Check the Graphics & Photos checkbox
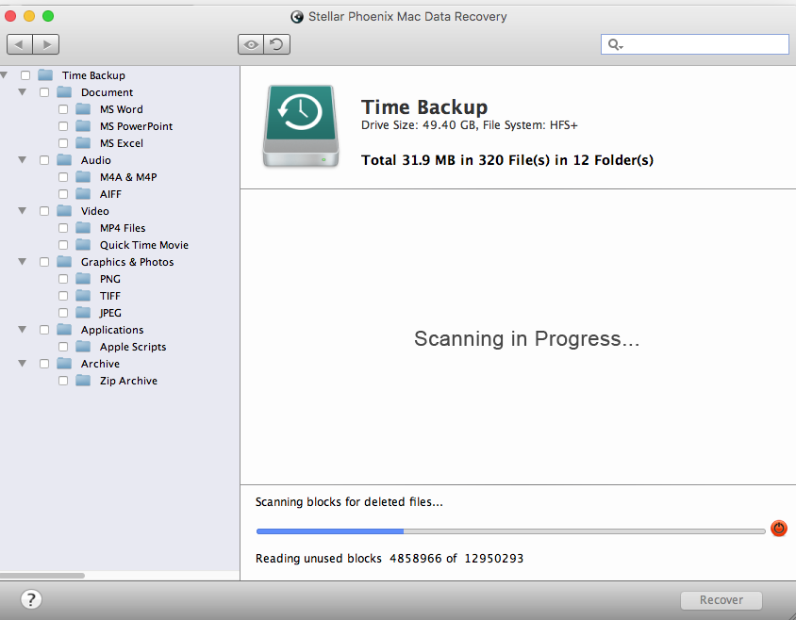The height and width of the screenshot is (620, 796). (x=44, y=262)
